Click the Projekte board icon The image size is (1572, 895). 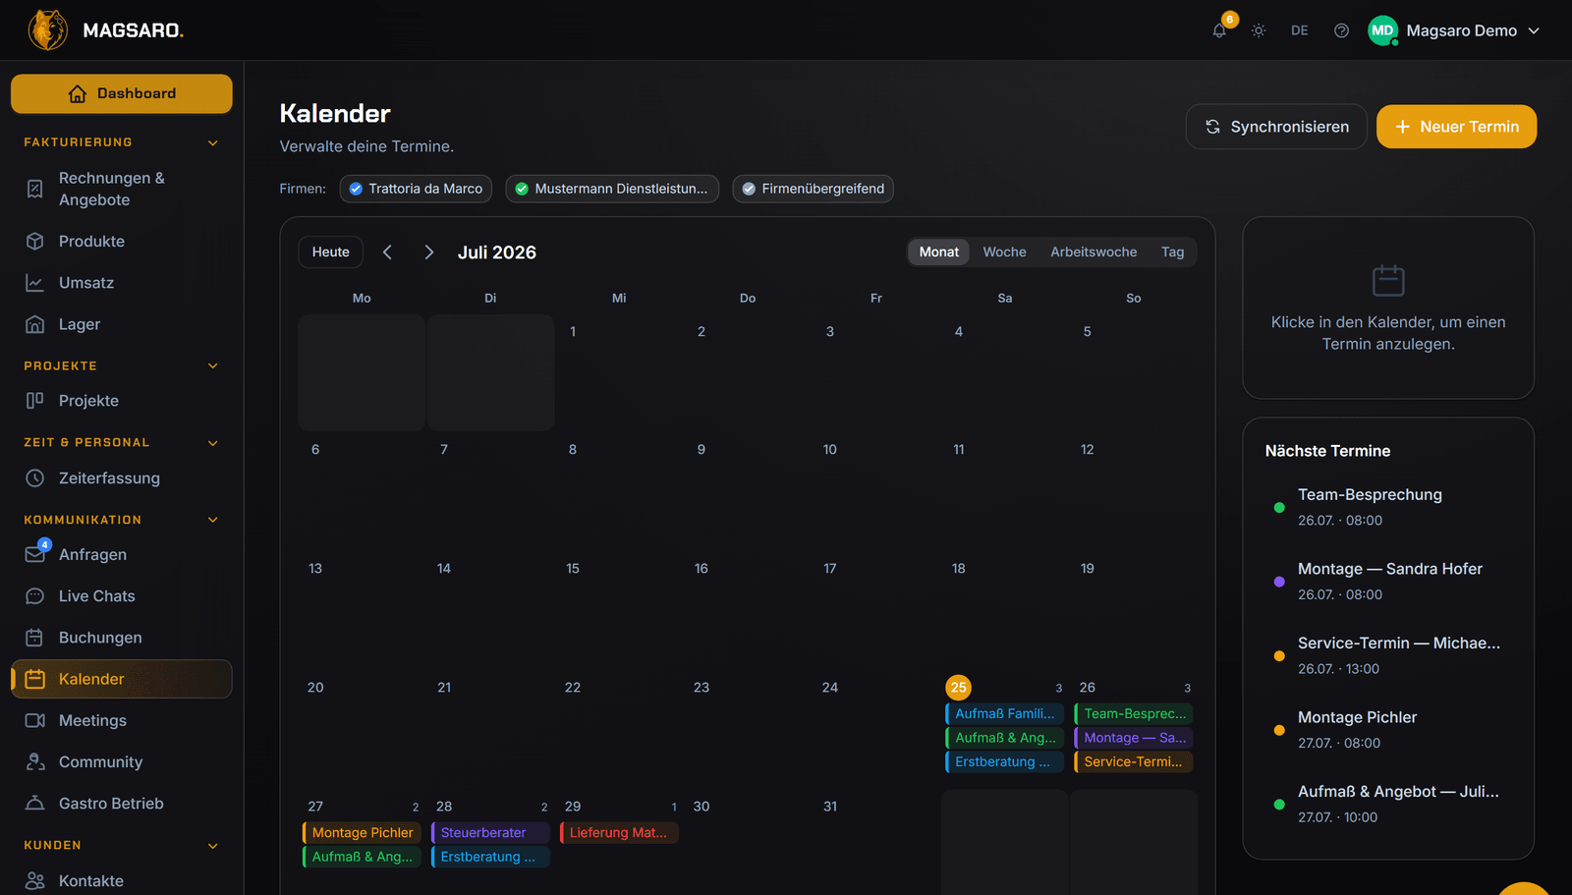(34, 401)
